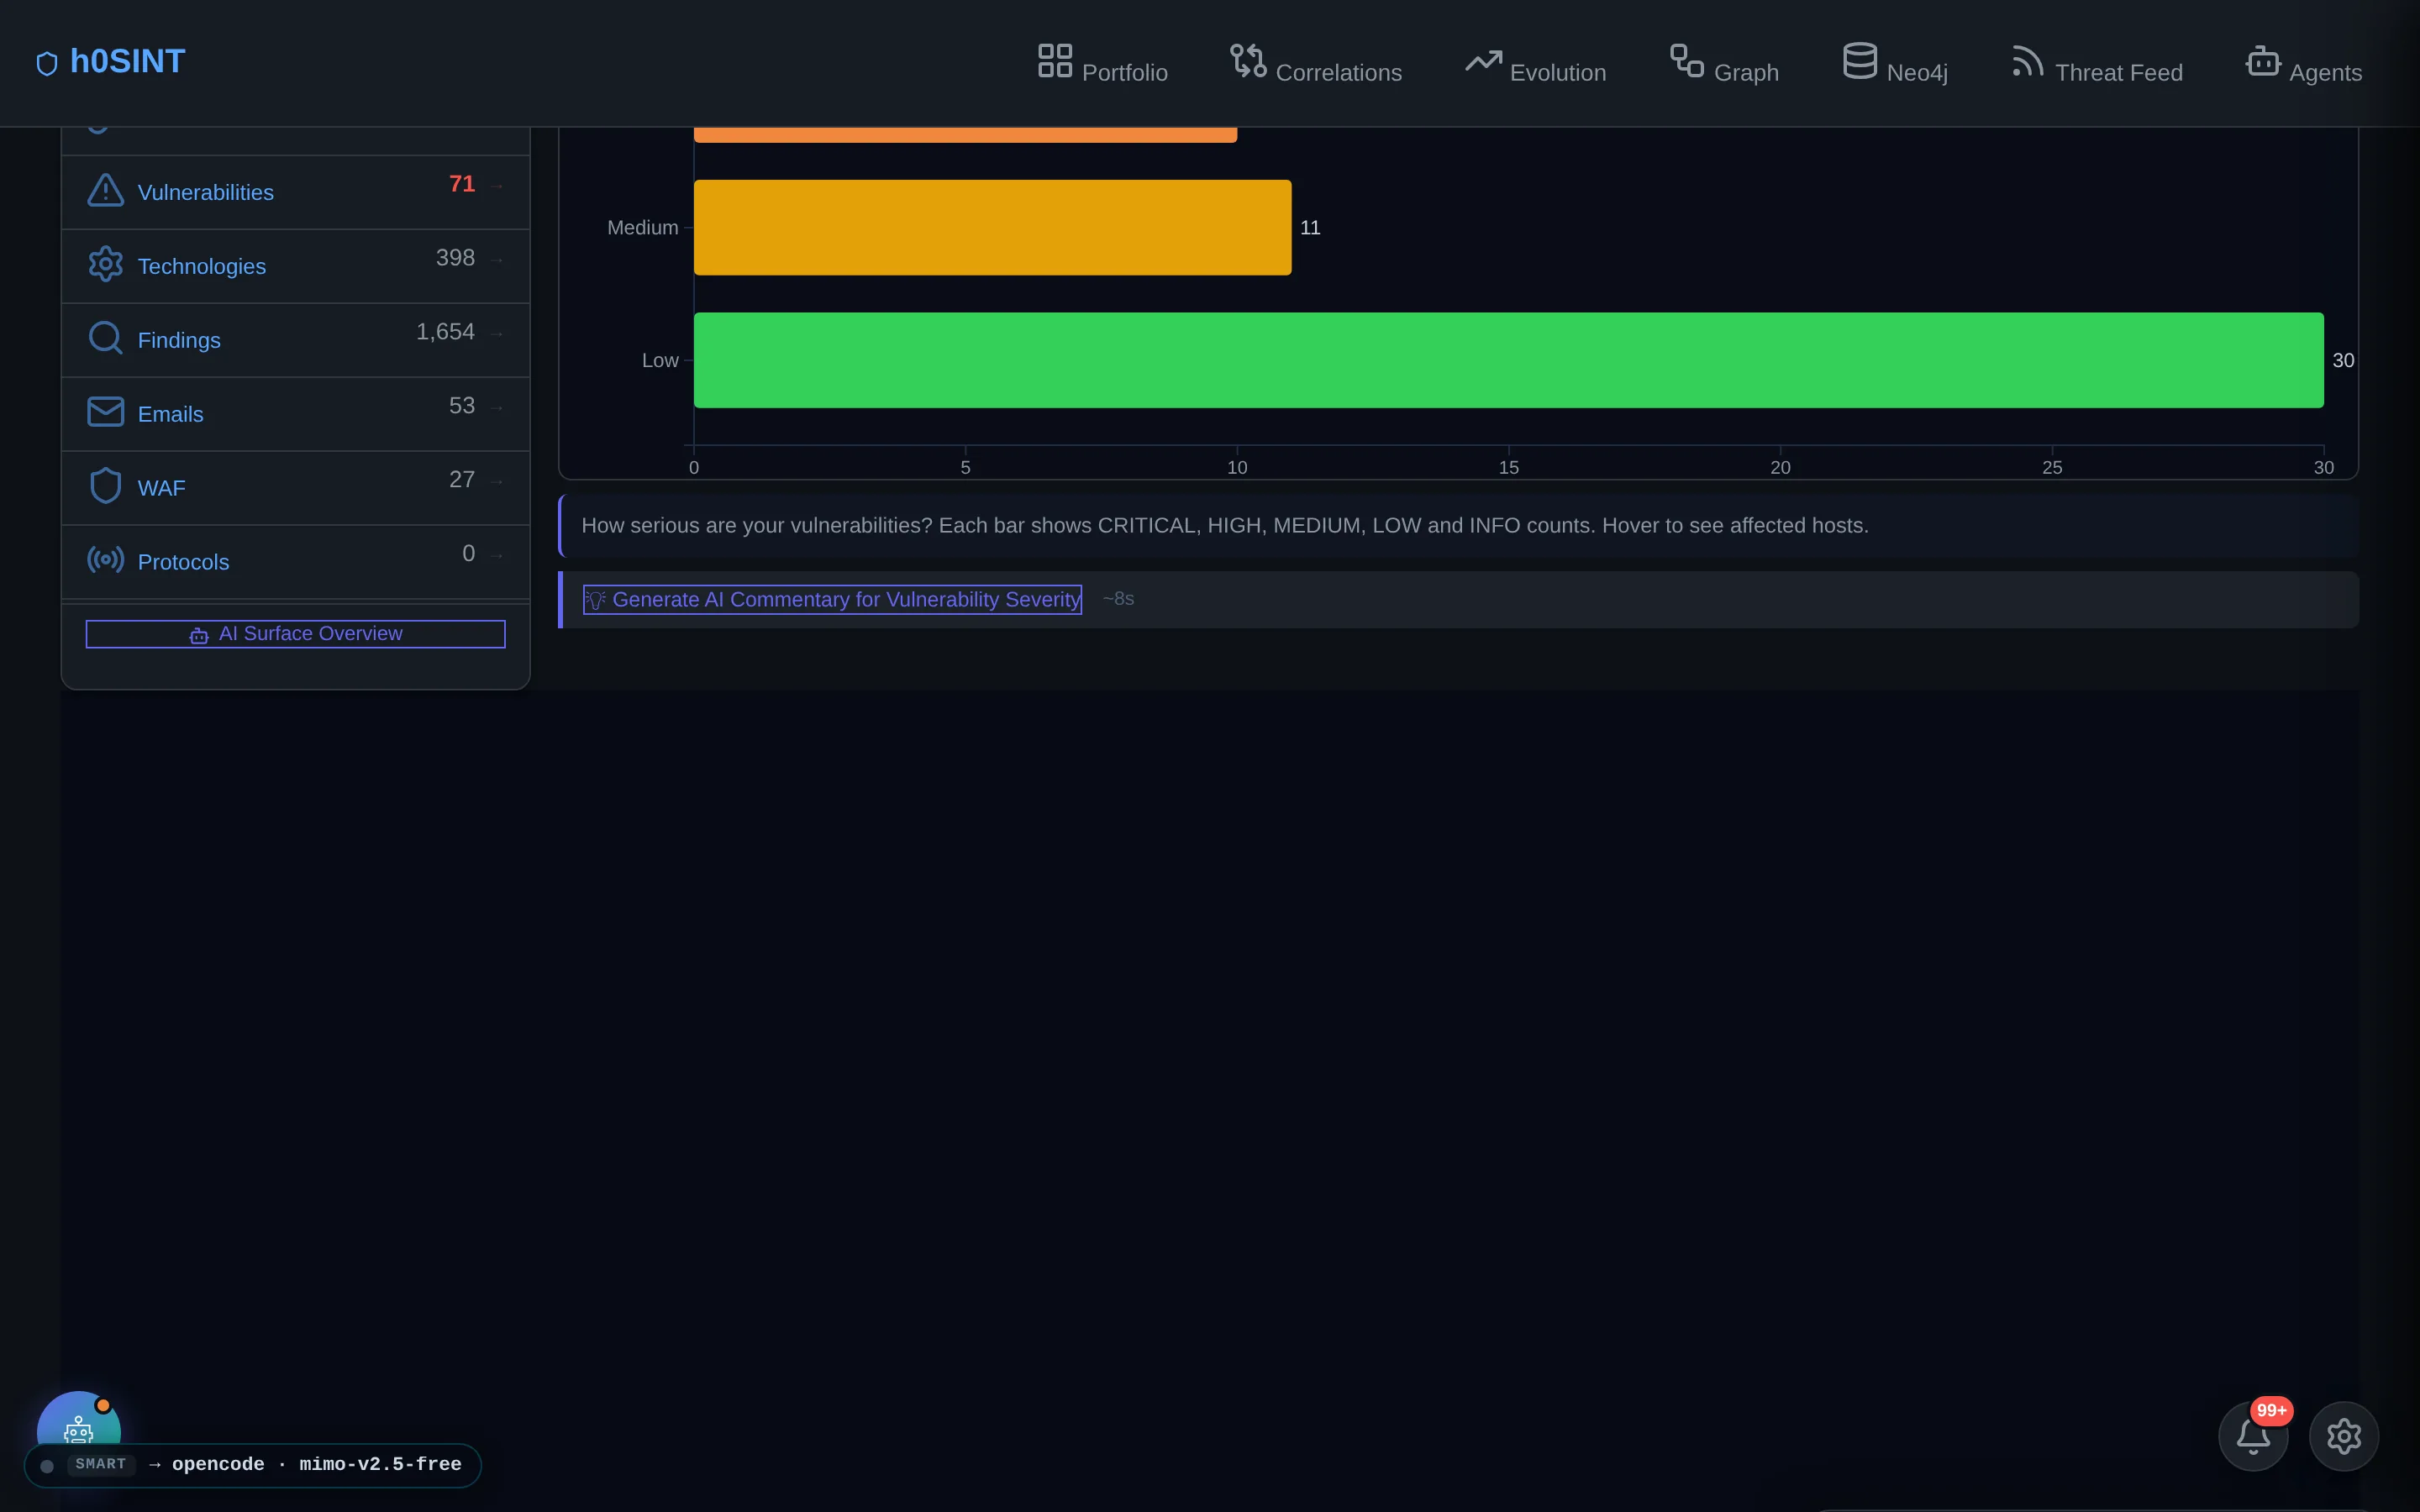The width and height of the screenshot is (2420, 1512).
Task: Click the Neo4j database icon
Action: click(x=1860, y=60)
